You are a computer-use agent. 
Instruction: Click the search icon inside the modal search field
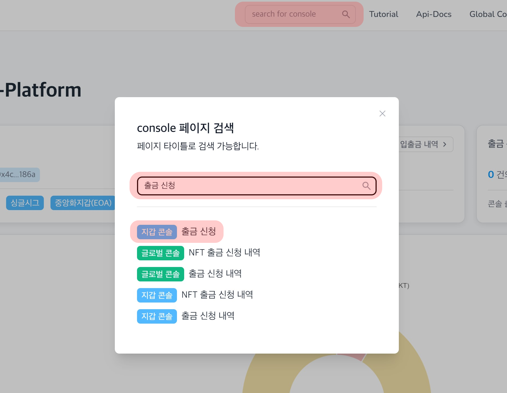(x=366, y=186)
